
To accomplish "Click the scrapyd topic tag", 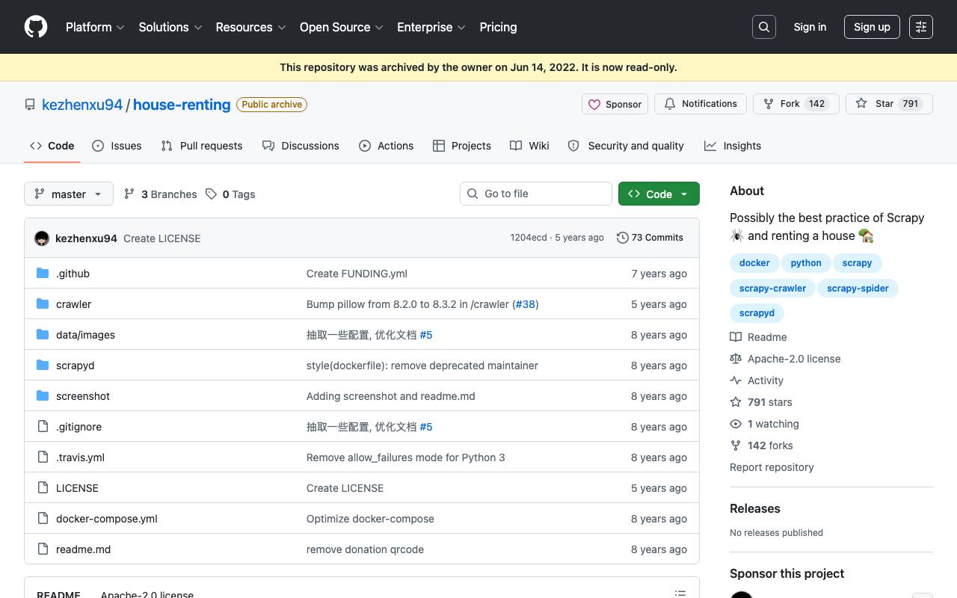I will (757, 313).
